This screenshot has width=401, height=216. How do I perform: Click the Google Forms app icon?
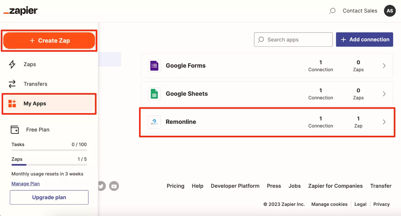[x=154, y=66]
